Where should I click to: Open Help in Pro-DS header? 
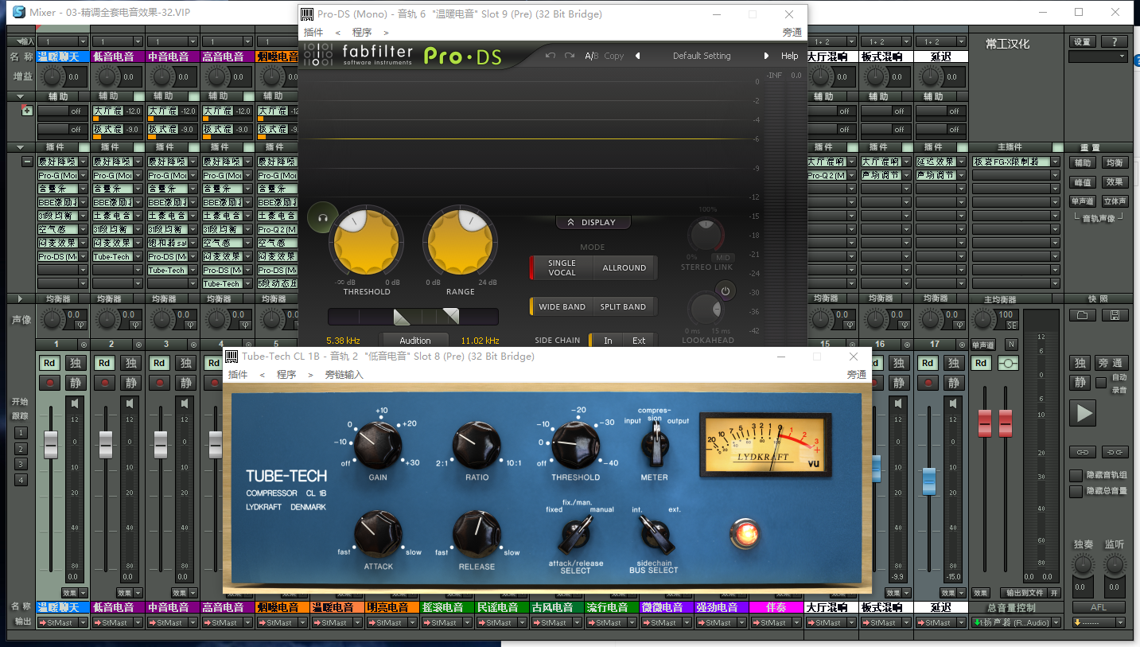[x=790, y=56]
